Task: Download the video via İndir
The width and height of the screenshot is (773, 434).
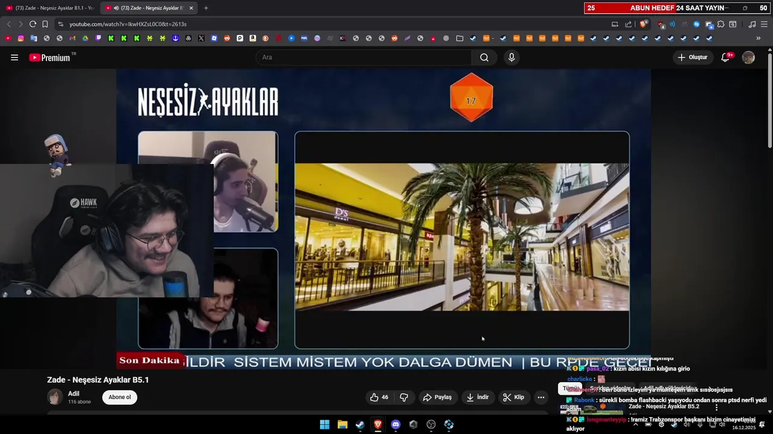Action: pyautogui.click(x=478, y=397)
